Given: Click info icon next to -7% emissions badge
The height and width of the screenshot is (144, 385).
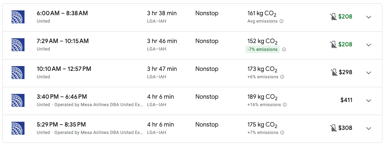Looking at the screenshot, I should (284, 49).
